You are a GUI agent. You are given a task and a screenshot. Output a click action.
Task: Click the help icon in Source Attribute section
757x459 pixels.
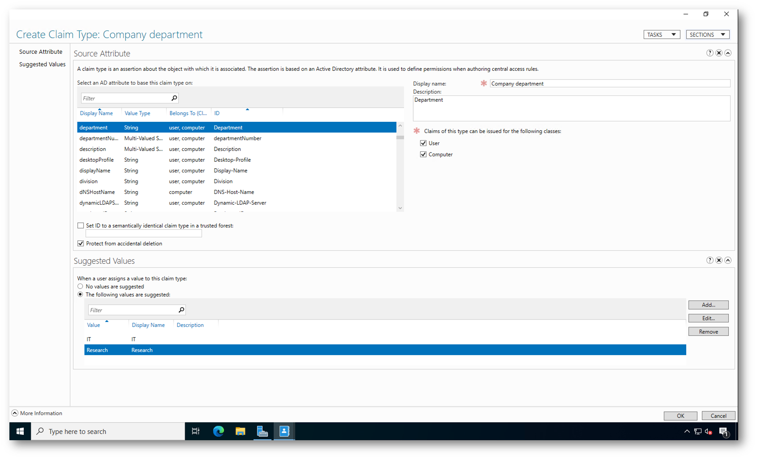(710, 53)
